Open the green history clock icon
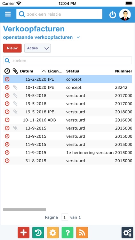Image resolution: width=135 pixels, height=240 pixels. [x=38, y=233]
